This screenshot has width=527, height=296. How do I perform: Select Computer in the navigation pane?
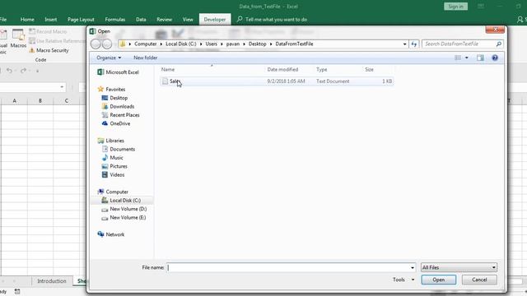[x=113, y=192]
